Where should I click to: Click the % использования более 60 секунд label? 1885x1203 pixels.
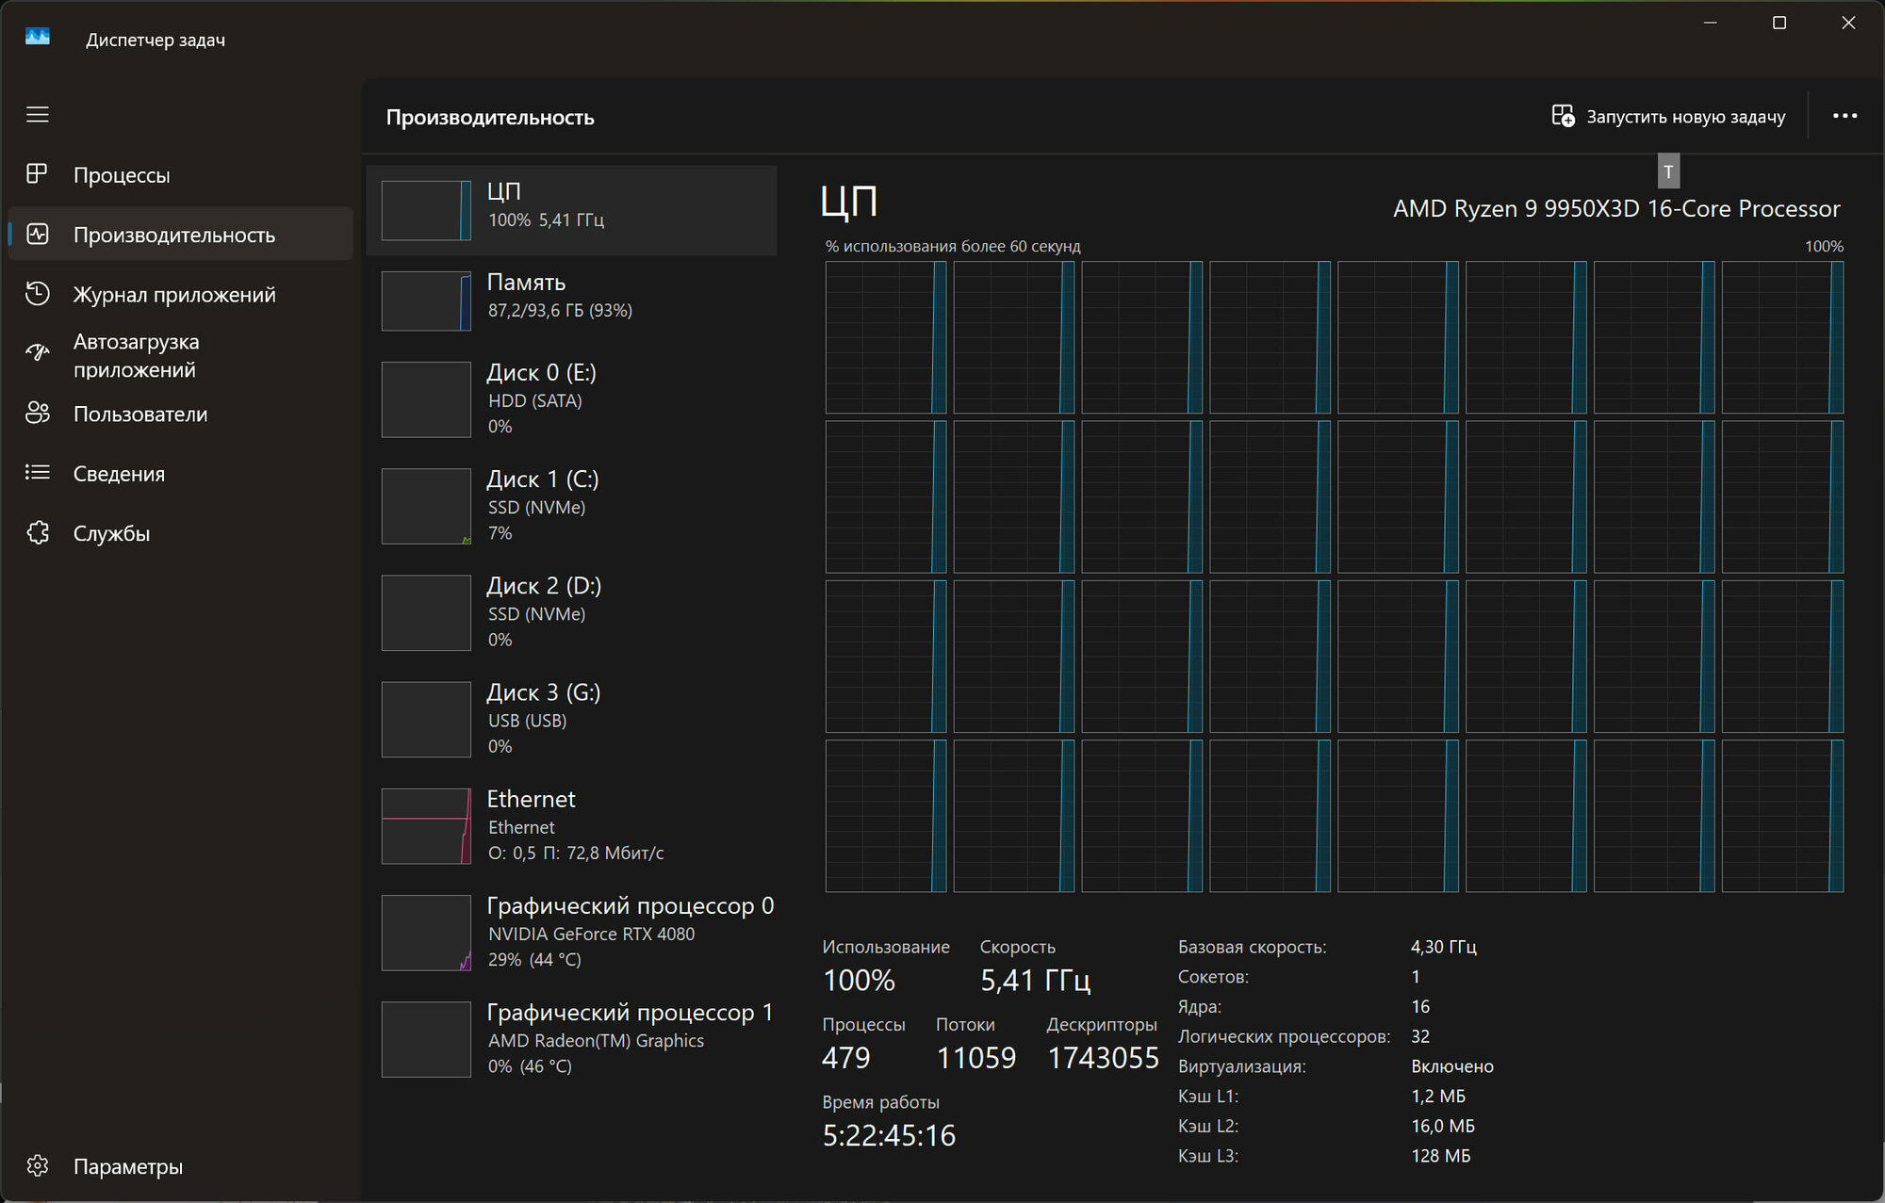(x=952, y=246)
